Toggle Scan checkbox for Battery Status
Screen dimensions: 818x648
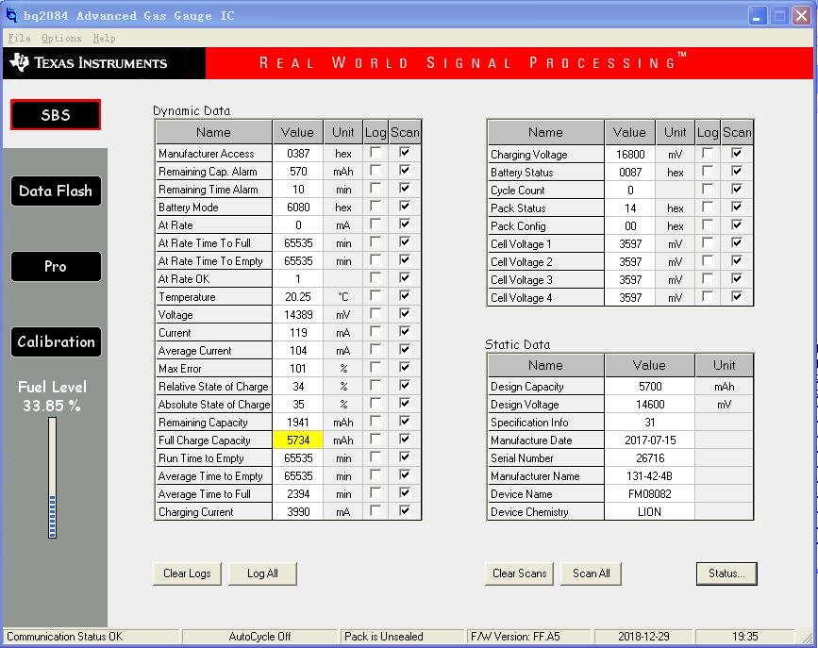click(x=737, y=171)
